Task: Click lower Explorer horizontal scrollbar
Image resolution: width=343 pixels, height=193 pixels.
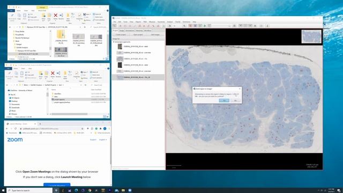Action: [69, 114]
